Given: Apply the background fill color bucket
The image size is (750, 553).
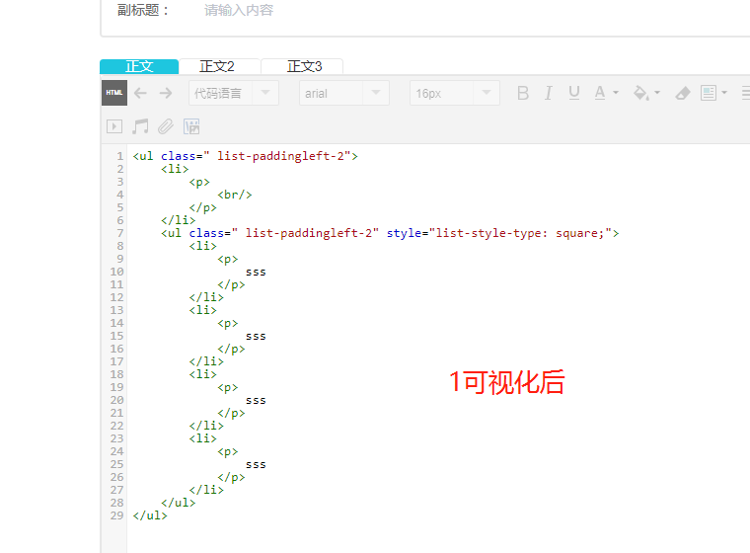Looking at the screenshot, I should point(640,93).
